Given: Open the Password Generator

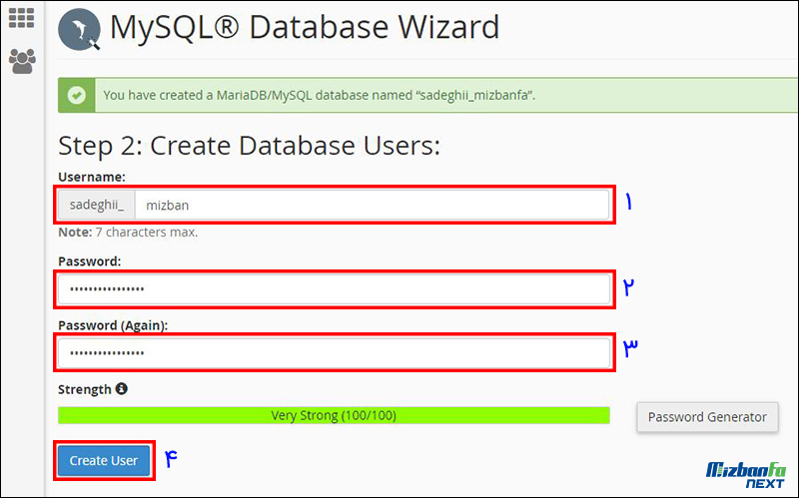Looking at the screenshot, I should (x=707, y=416).
